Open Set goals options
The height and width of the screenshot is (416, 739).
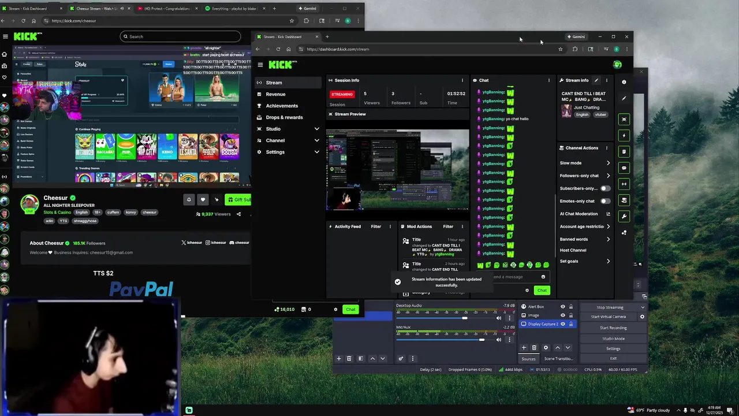(585, 261)
